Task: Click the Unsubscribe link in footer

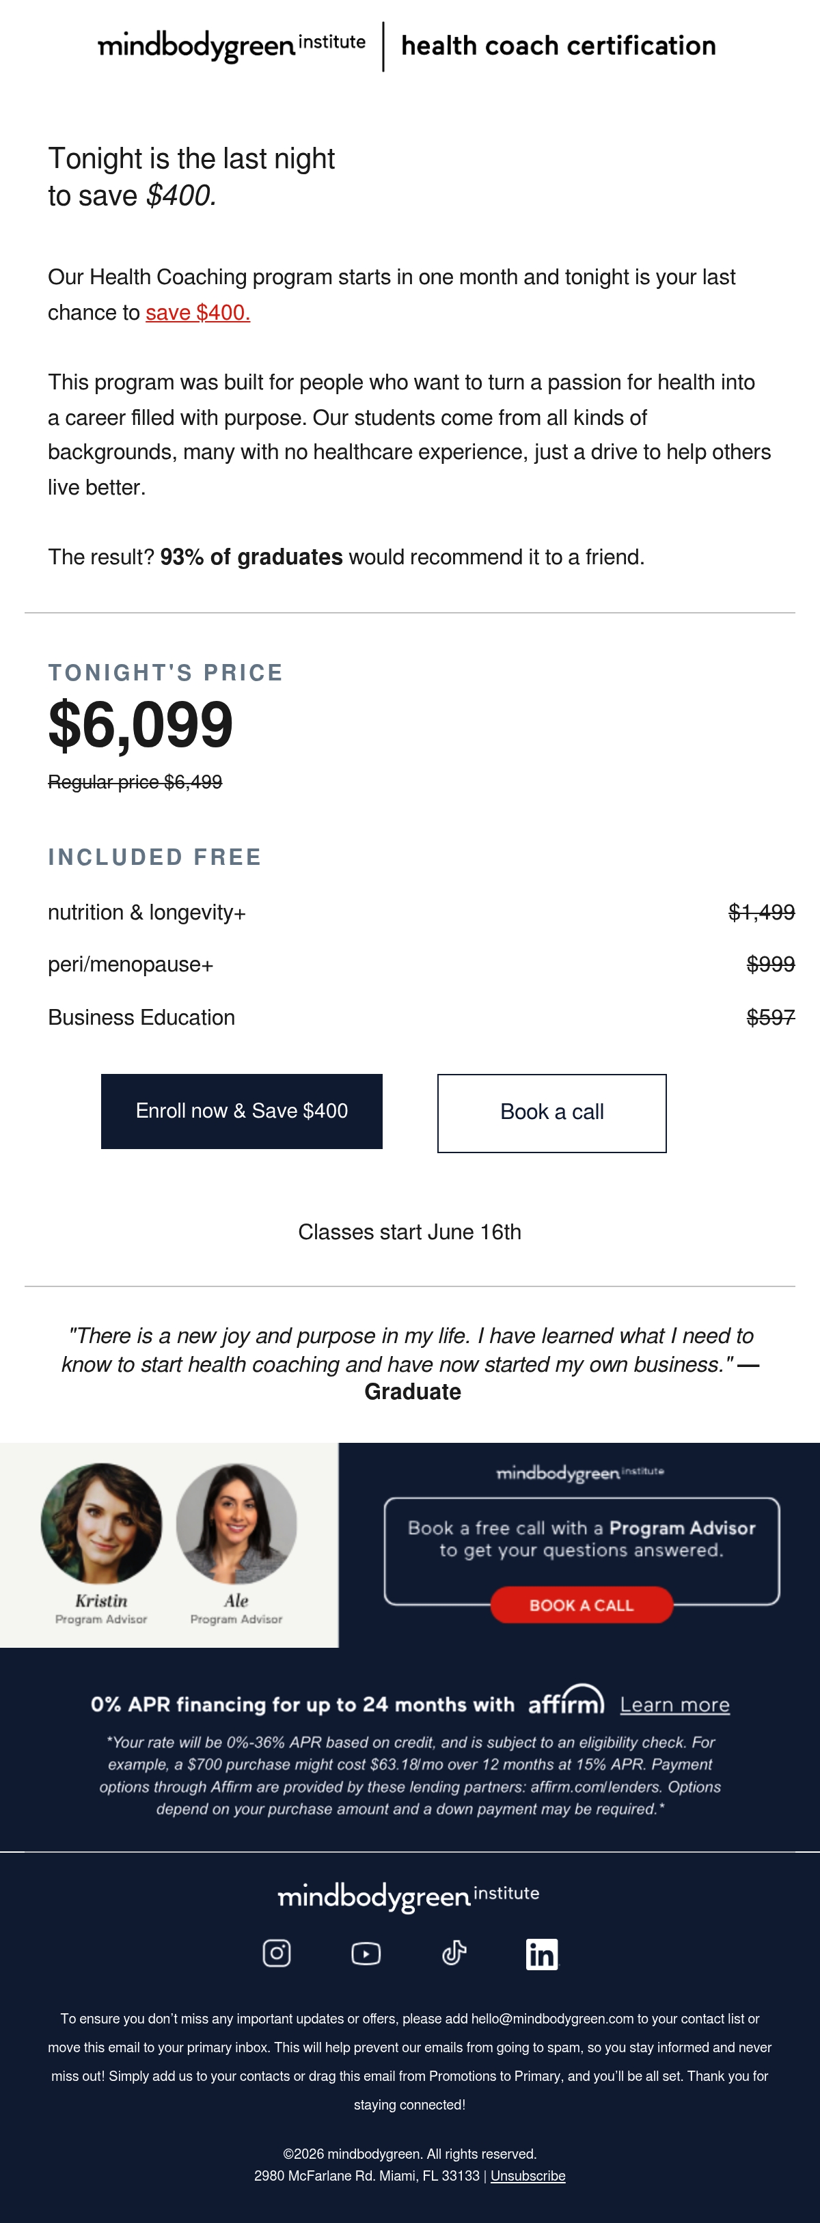Action: pos(528,2176)
